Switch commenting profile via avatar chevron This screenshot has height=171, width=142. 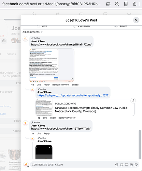pyautogui.click(x=28, y=167)
